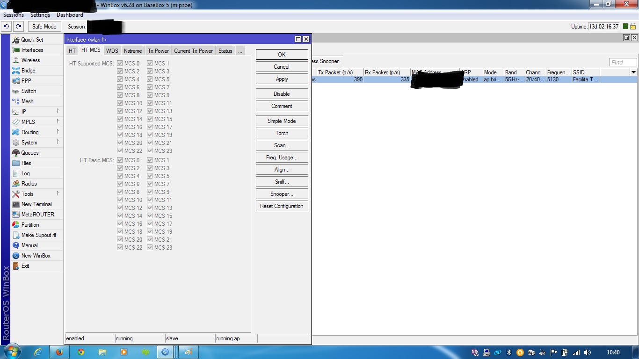
Task: Click the volume icon in system tray
Action: point(587,352)
